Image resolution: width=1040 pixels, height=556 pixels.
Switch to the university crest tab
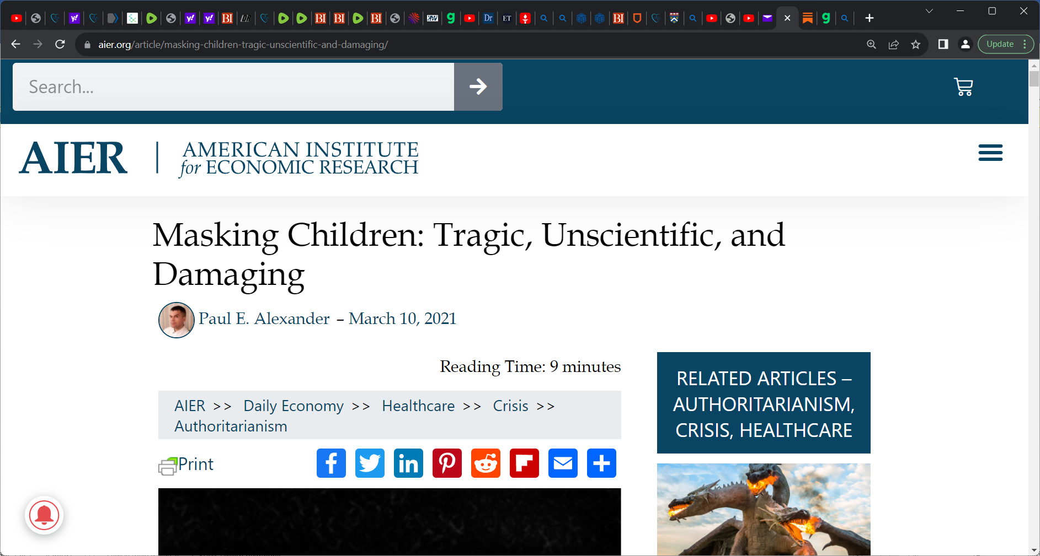674,18
